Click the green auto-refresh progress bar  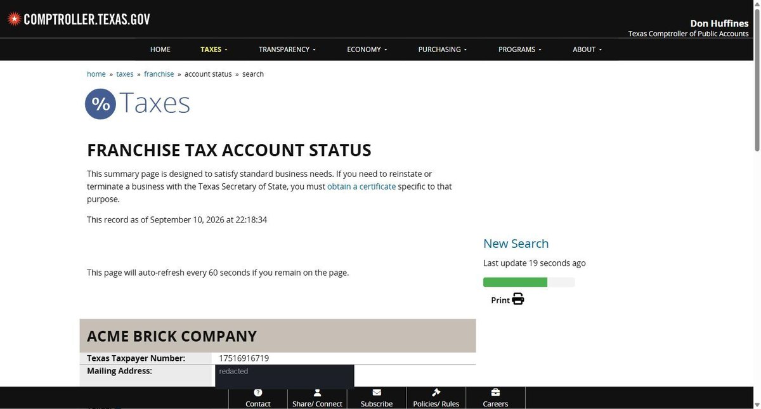529,282
